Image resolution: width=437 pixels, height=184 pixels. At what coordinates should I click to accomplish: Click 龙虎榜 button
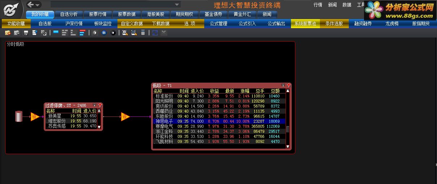click(392, 24)
